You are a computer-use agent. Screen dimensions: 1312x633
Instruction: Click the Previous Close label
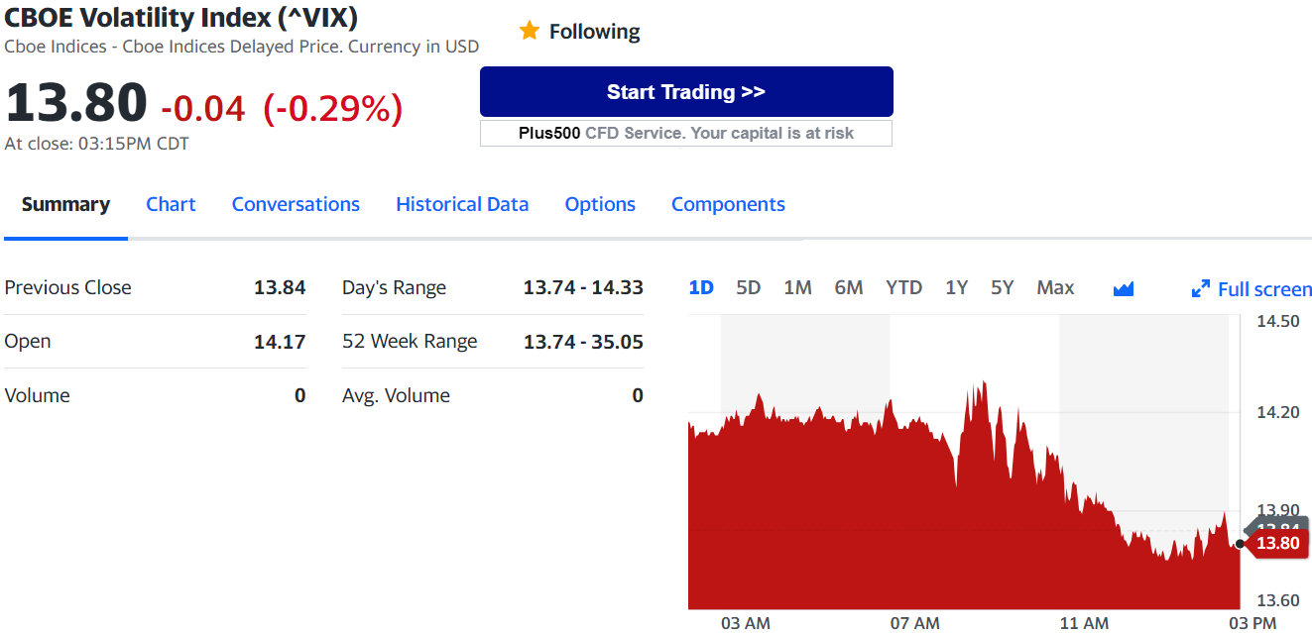point(67,287)
